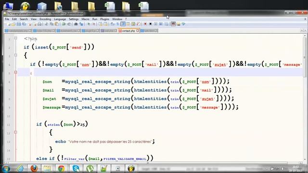This screenshot has width=308, height=173.
Task: Create a new document via toolbar
Action: pyautogui.click(x=9, y=24)
